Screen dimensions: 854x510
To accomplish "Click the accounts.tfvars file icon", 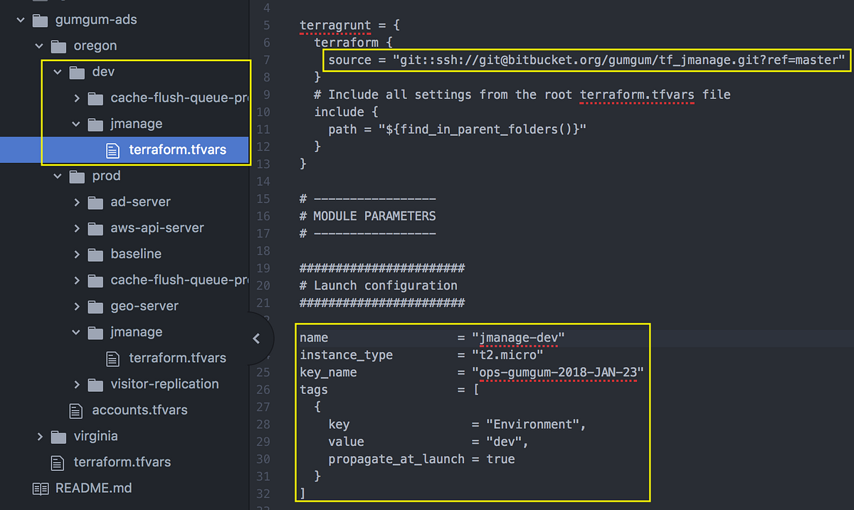I will (x=76, y=410).
